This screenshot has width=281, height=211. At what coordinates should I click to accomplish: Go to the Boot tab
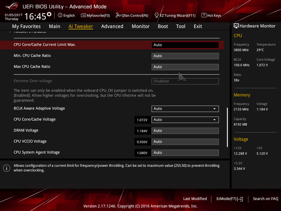[x=163, y=26]
